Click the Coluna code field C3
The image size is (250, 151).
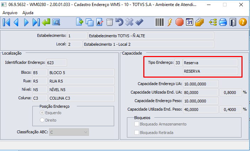(40, 98)
